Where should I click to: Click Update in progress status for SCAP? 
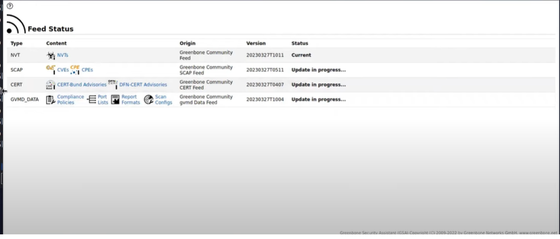click(x=319, y=70)
